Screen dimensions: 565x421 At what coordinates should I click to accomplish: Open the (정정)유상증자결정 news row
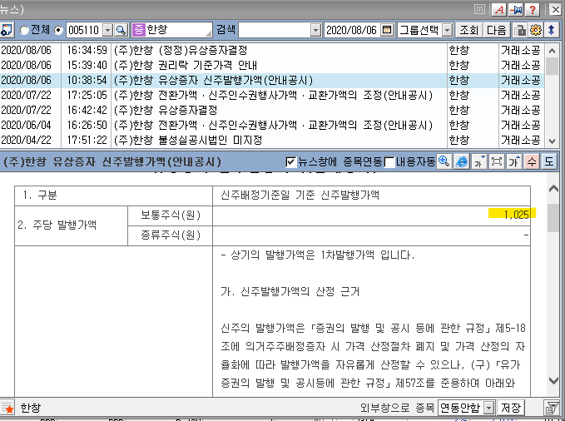pos(272,50)
